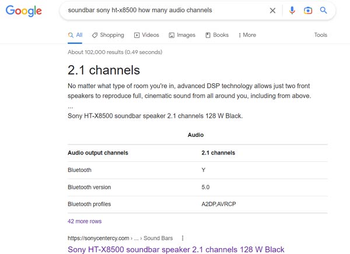The image size is (350, 254).
Task: Select the All results tab
Action: (75, 35)
